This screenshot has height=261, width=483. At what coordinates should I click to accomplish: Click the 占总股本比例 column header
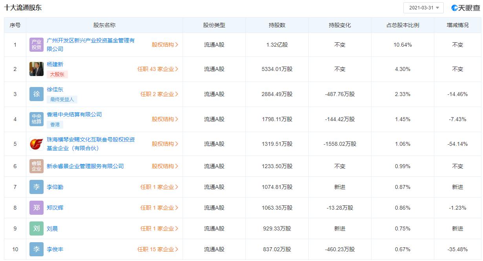coord(403,25)
